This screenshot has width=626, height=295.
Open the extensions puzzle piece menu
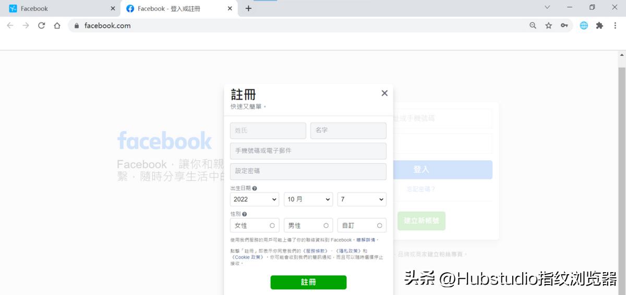599,25
